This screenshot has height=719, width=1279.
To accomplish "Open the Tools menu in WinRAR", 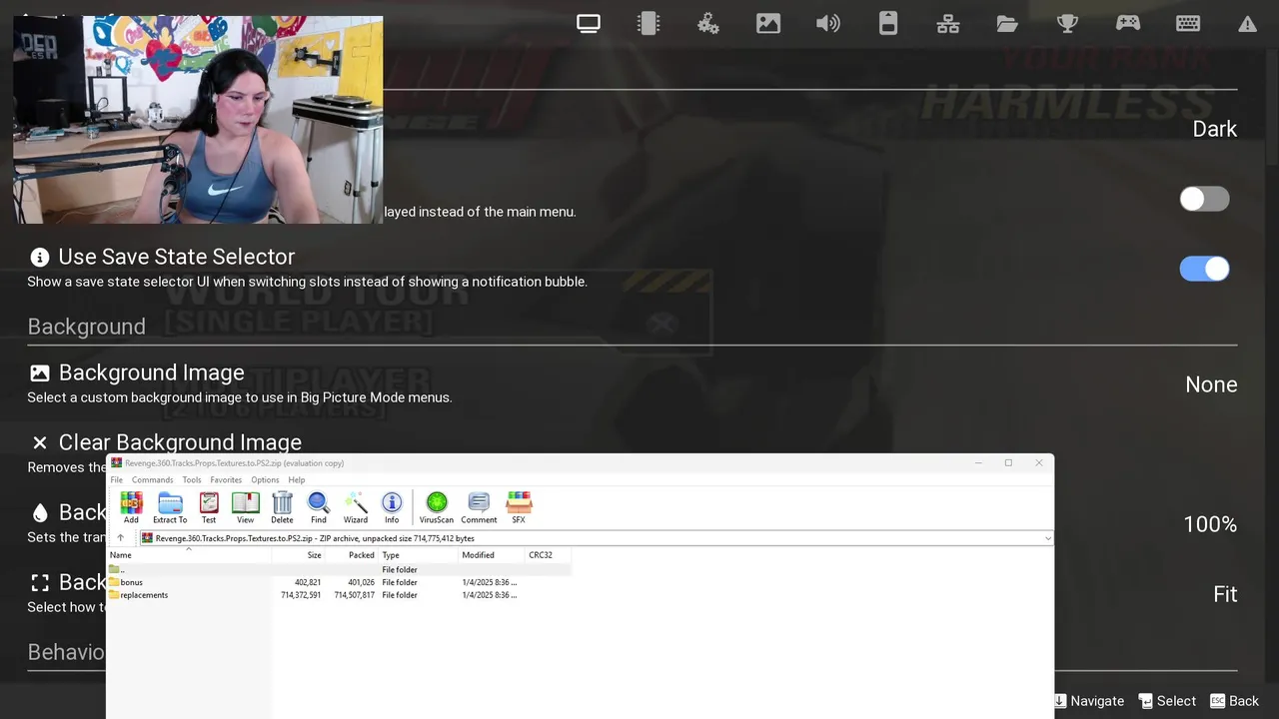I will 192,480.
